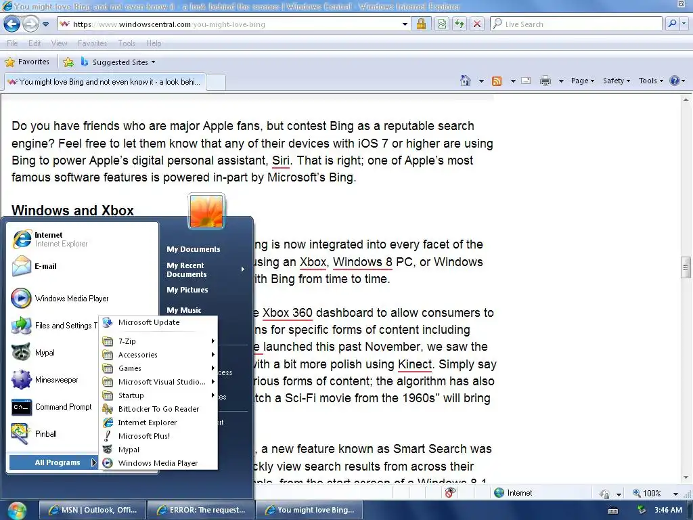Open the Windows 8 article link
The height and width of the screenshot is (520, 693).
[363, 262]
